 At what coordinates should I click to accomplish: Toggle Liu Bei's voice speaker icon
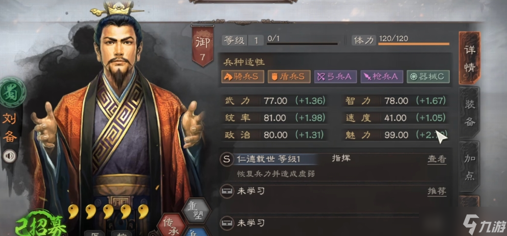10,157
